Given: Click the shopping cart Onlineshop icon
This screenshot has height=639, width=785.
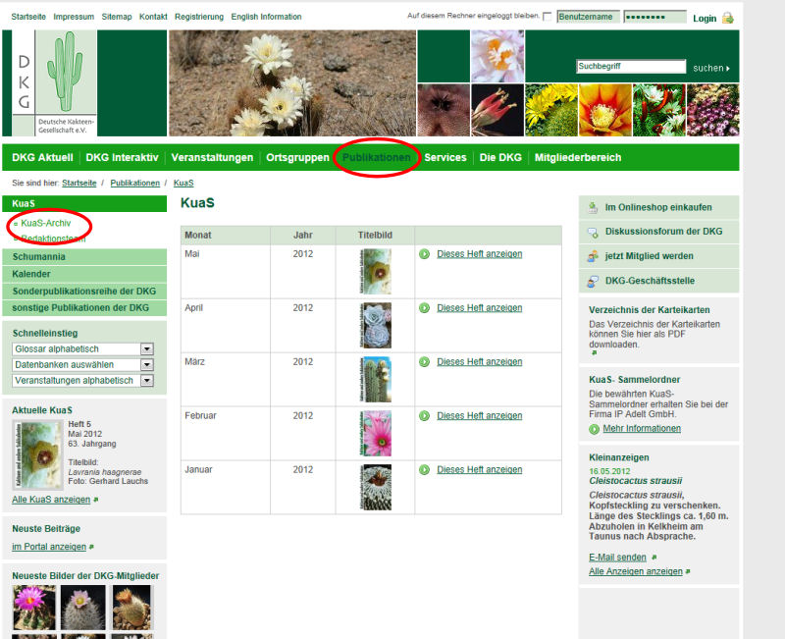Looking at the screenshot, I should pyautogui.click(x=592, y=207).
